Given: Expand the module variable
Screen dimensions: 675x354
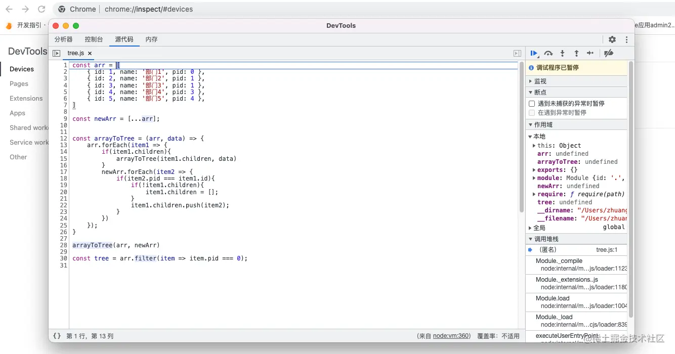Looking at the screenshot, I should point(534,178).
